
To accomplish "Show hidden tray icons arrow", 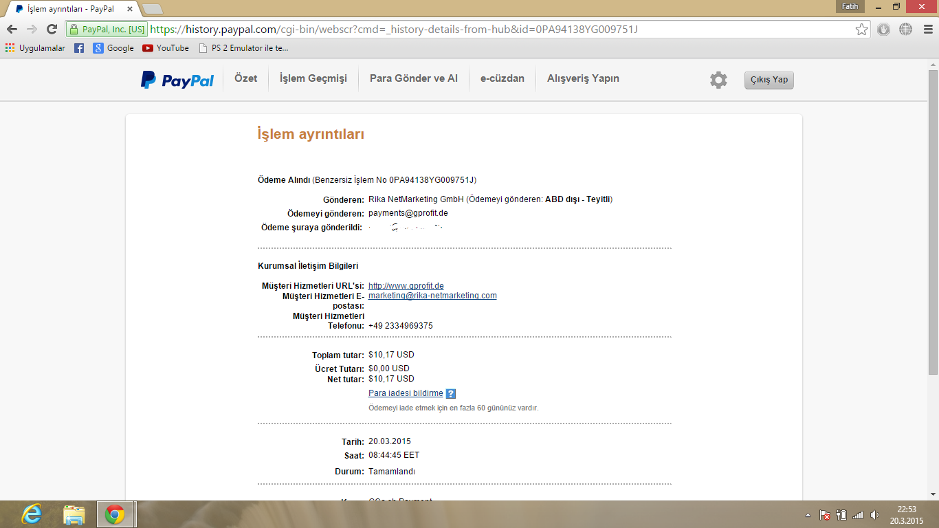I will [808, 514].
